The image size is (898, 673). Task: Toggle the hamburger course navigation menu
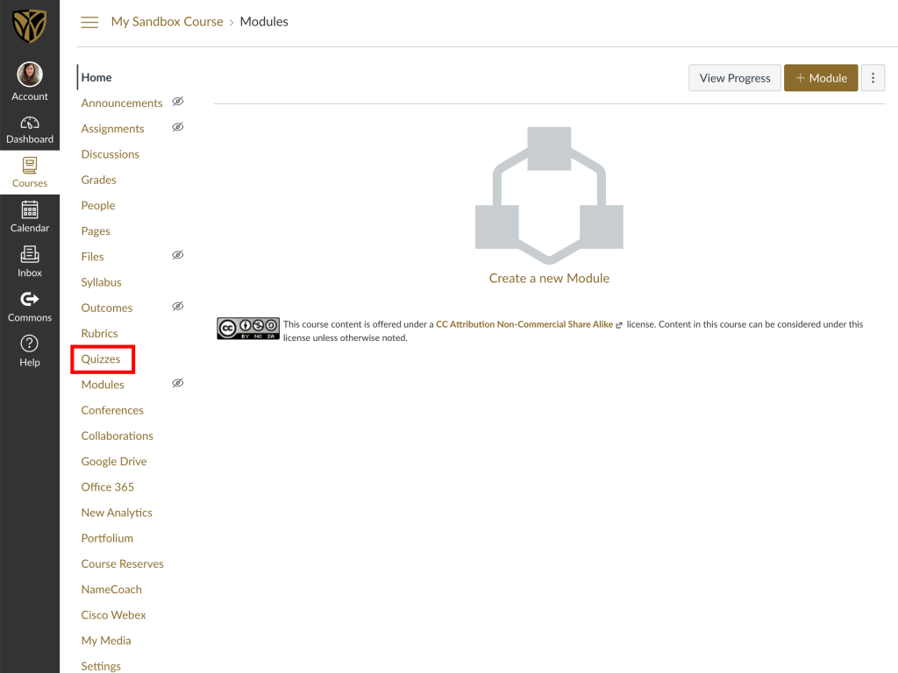coord(89,22)
